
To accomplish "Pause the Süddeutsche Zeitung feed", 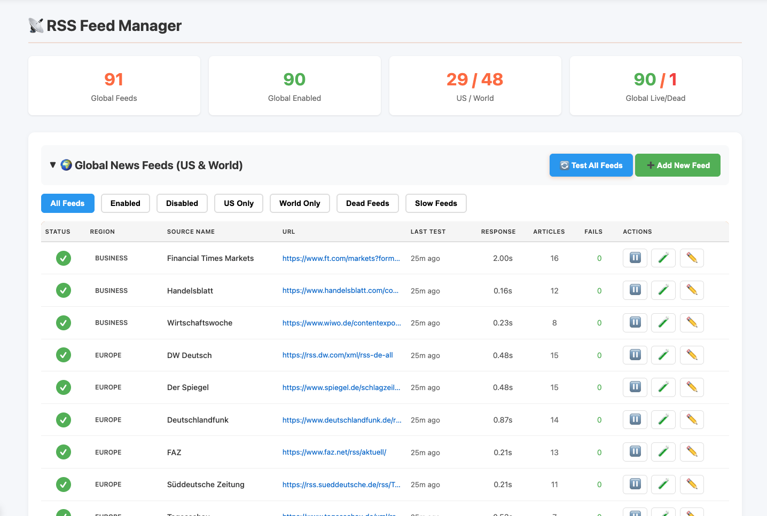I will [635, 484].
